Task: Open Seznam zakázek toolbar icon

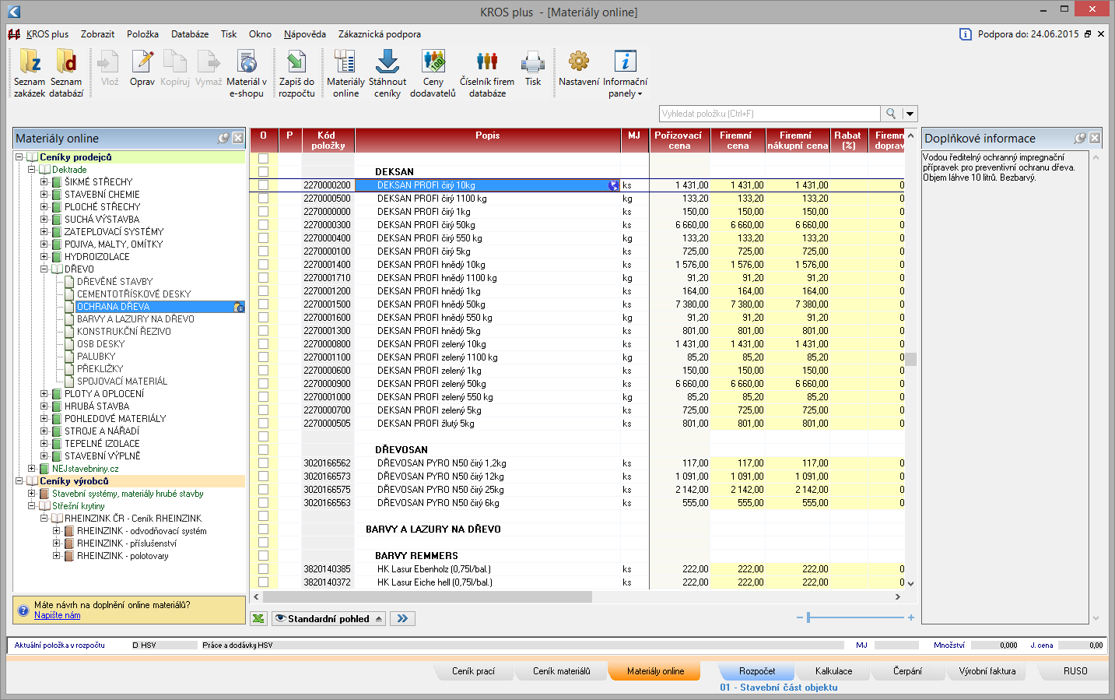Action: pos(30,73)
